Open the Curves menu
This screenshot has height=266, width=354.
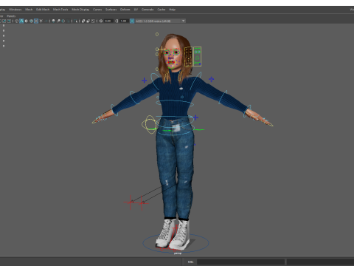[97, 10]
